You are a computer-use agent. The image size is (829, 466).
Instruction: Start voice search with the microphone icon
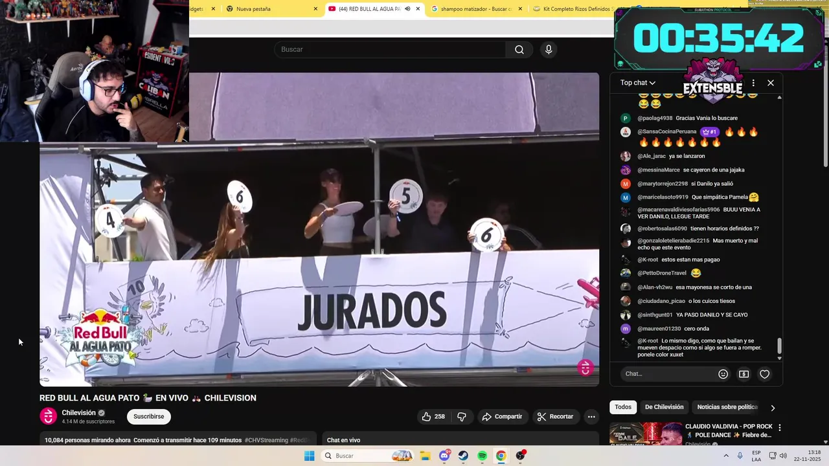549,50
